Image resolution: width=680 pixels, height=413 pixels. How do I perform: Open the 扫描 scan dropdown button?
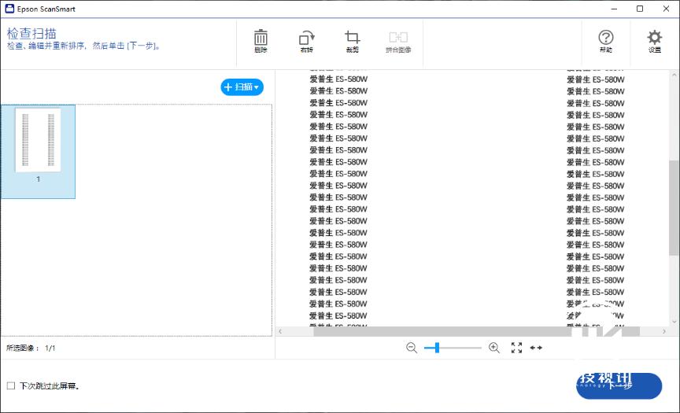pyautogui.click(x=242, y=87)
